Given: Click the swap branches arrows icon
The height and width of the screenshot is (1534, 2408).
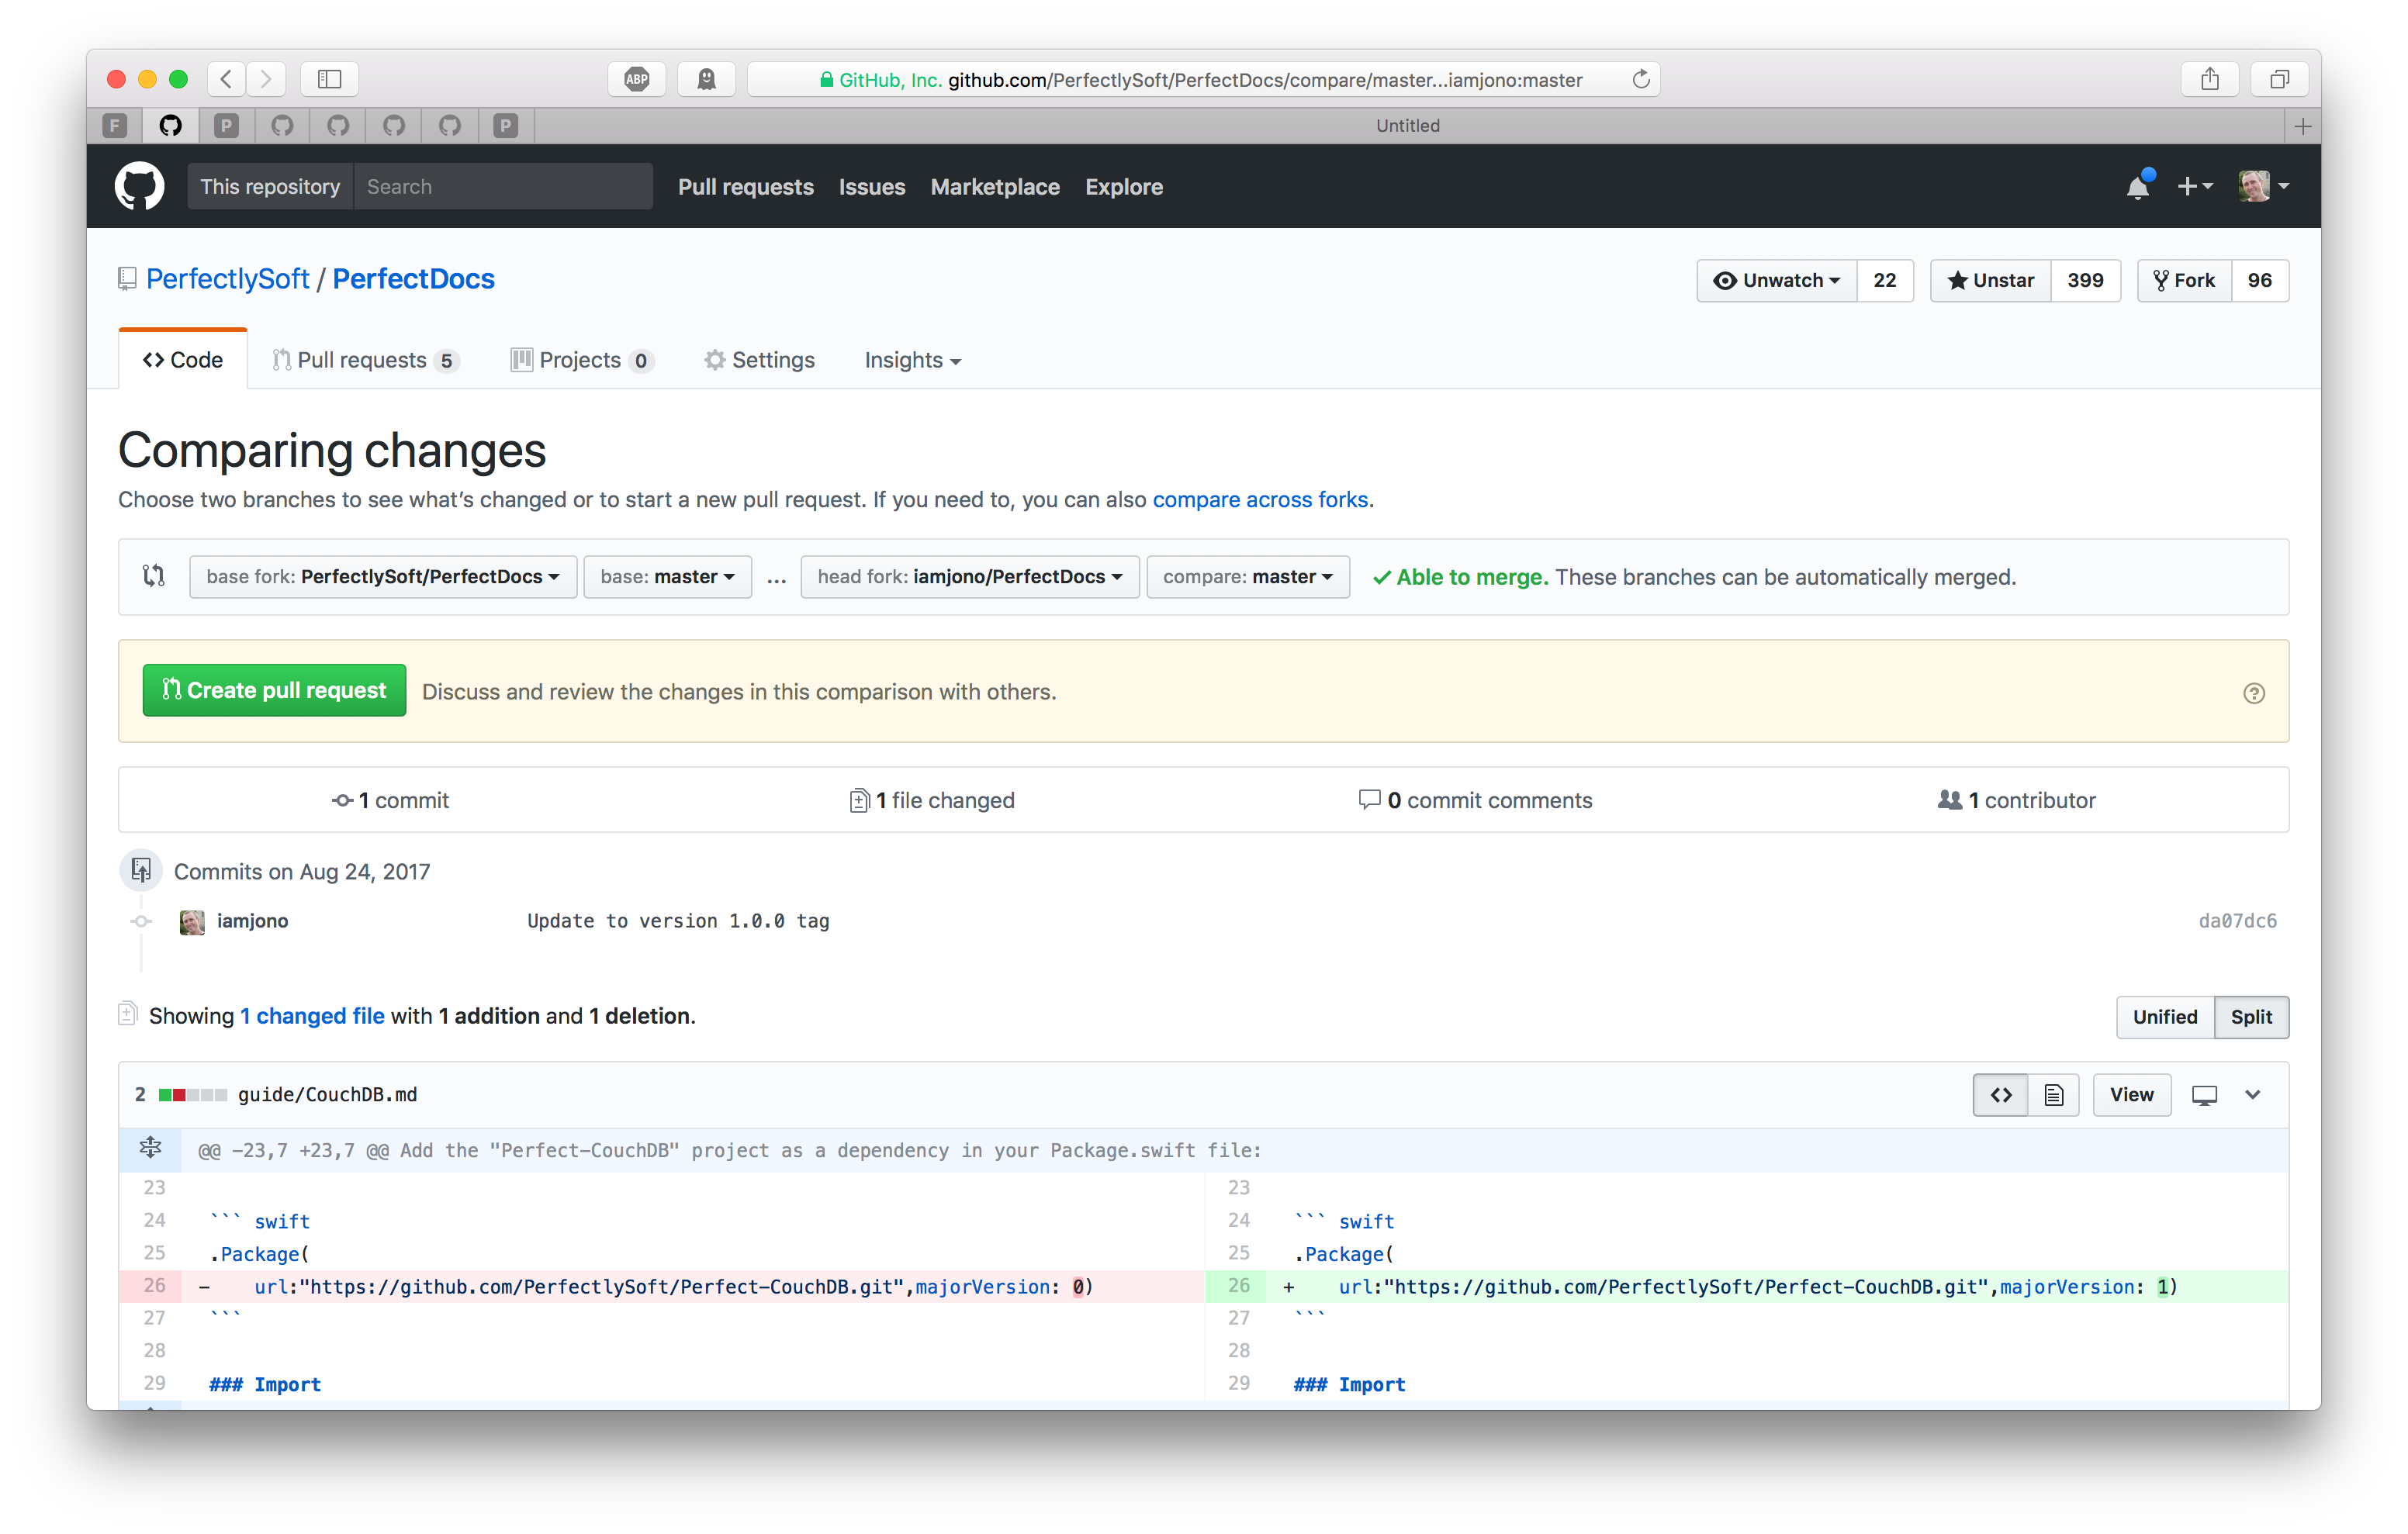Looking at the screenshot, I should (154, 576).
